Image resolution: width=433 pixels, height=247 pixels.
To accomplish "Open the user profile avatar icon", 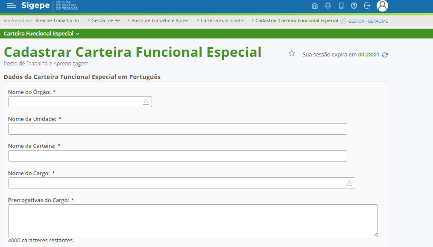I will (x=382, y=6).
